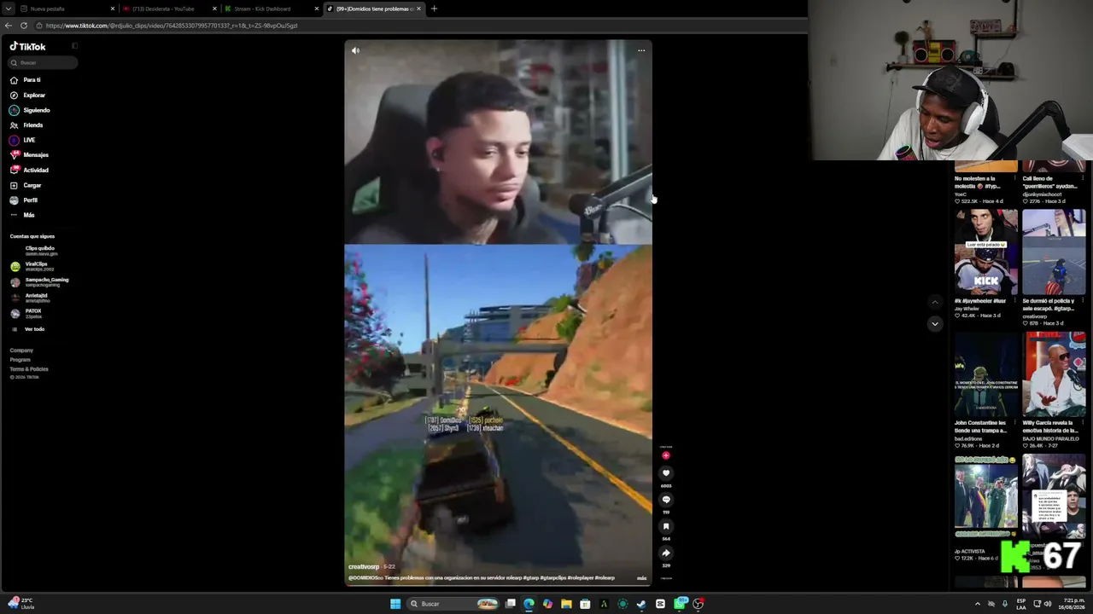This screenshot has width=1093, height=614.
Task: Open the Para ti feed
Action: (26, 80)
